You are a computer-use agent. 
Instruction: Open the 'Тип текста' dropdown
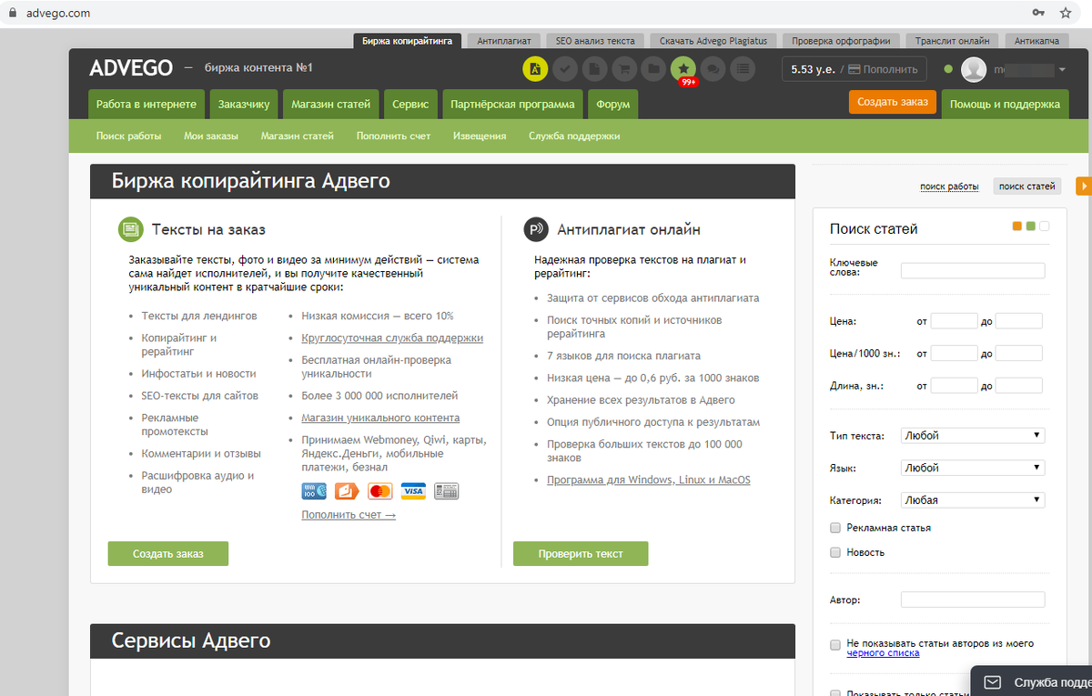tap(973, 436)
